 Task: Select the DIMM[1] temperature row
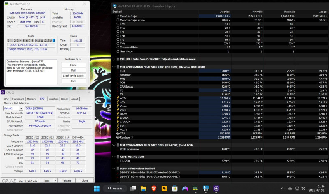point(220,173)
